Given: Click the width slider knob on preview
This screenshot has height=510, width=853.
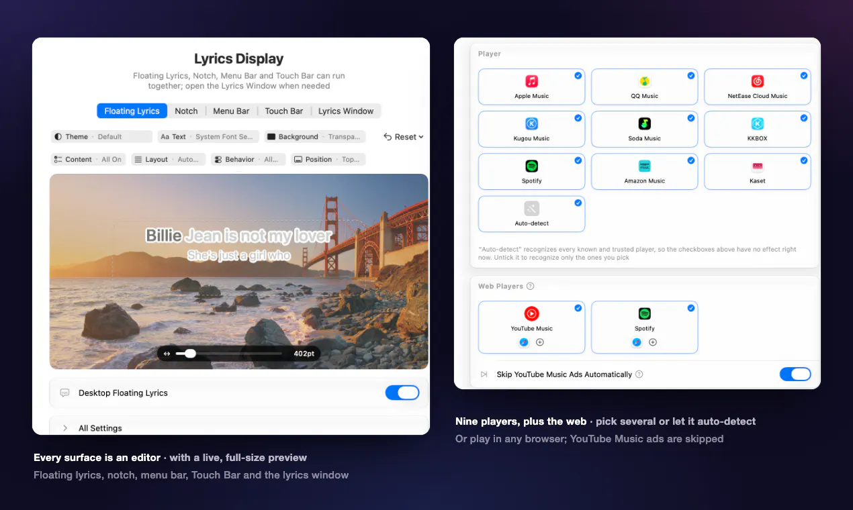Looking at the screenshot, I should (190, 353).
